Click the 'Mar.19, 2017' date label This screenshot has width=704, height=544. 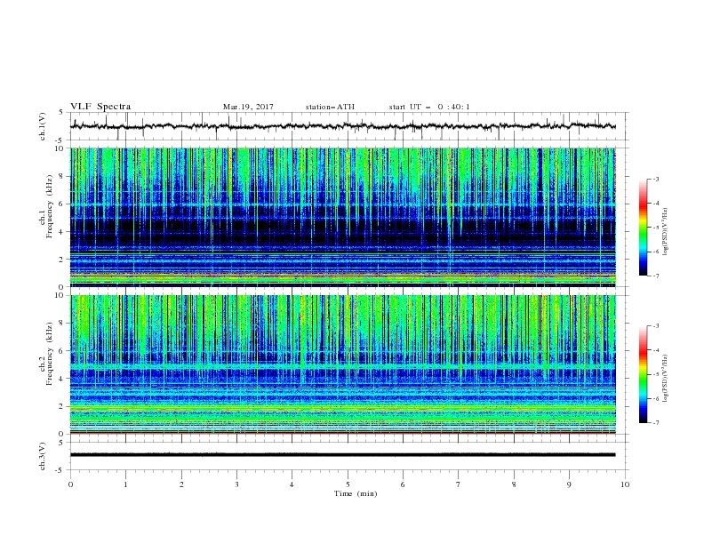pyautogui.click(x=248, y=107)
